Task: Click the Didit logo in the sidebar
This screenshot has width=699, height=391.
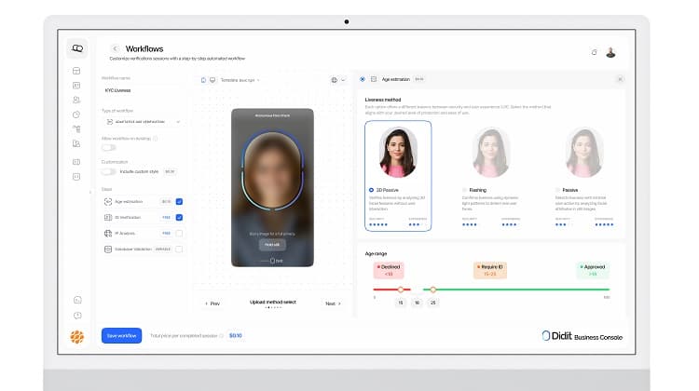Action: (x=76, y=48)
